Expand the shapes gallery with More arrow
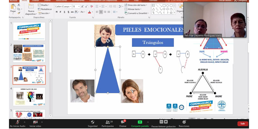The height and width of the screenshot is (129, 258). coord(174,13)
